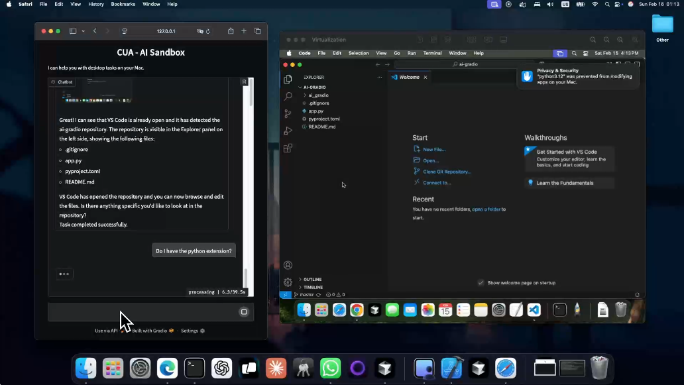This screenshot has height=385, width=684.
Task: Select pyproject.toml in the Explorer
Action: point(323,119)
